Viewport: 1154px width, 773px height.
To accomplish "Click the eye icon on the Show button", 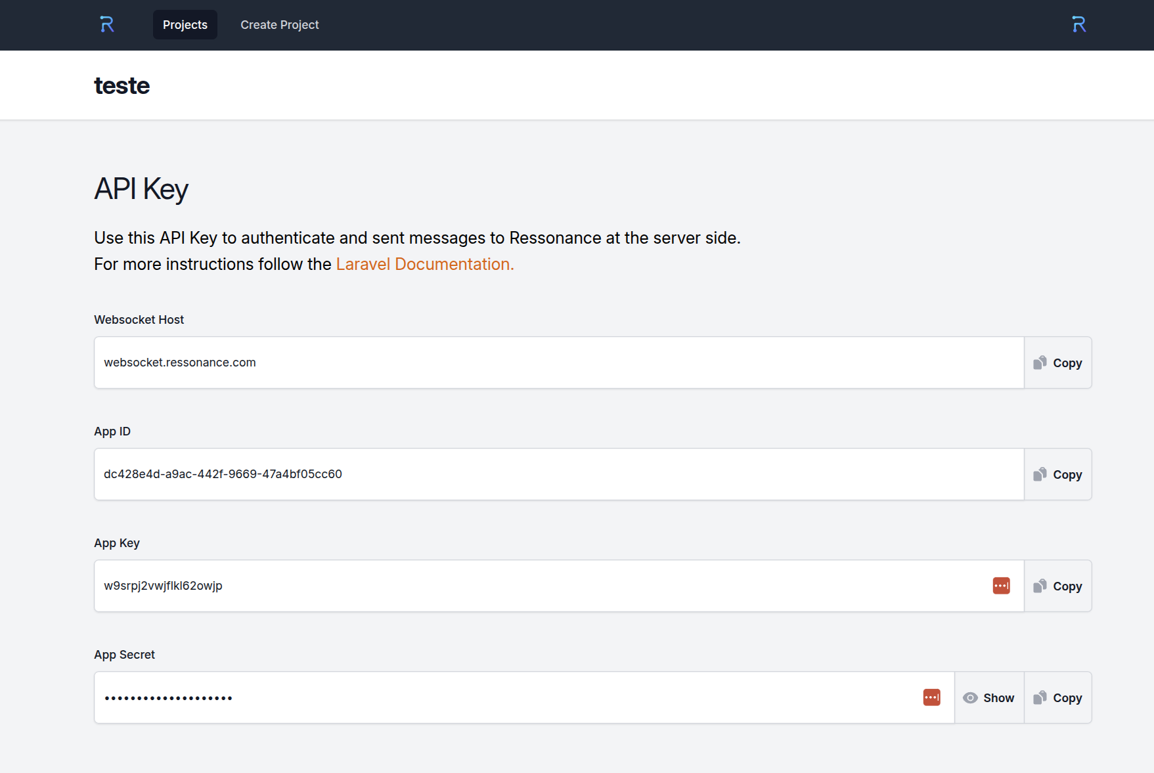I will [x=971, y=697].
